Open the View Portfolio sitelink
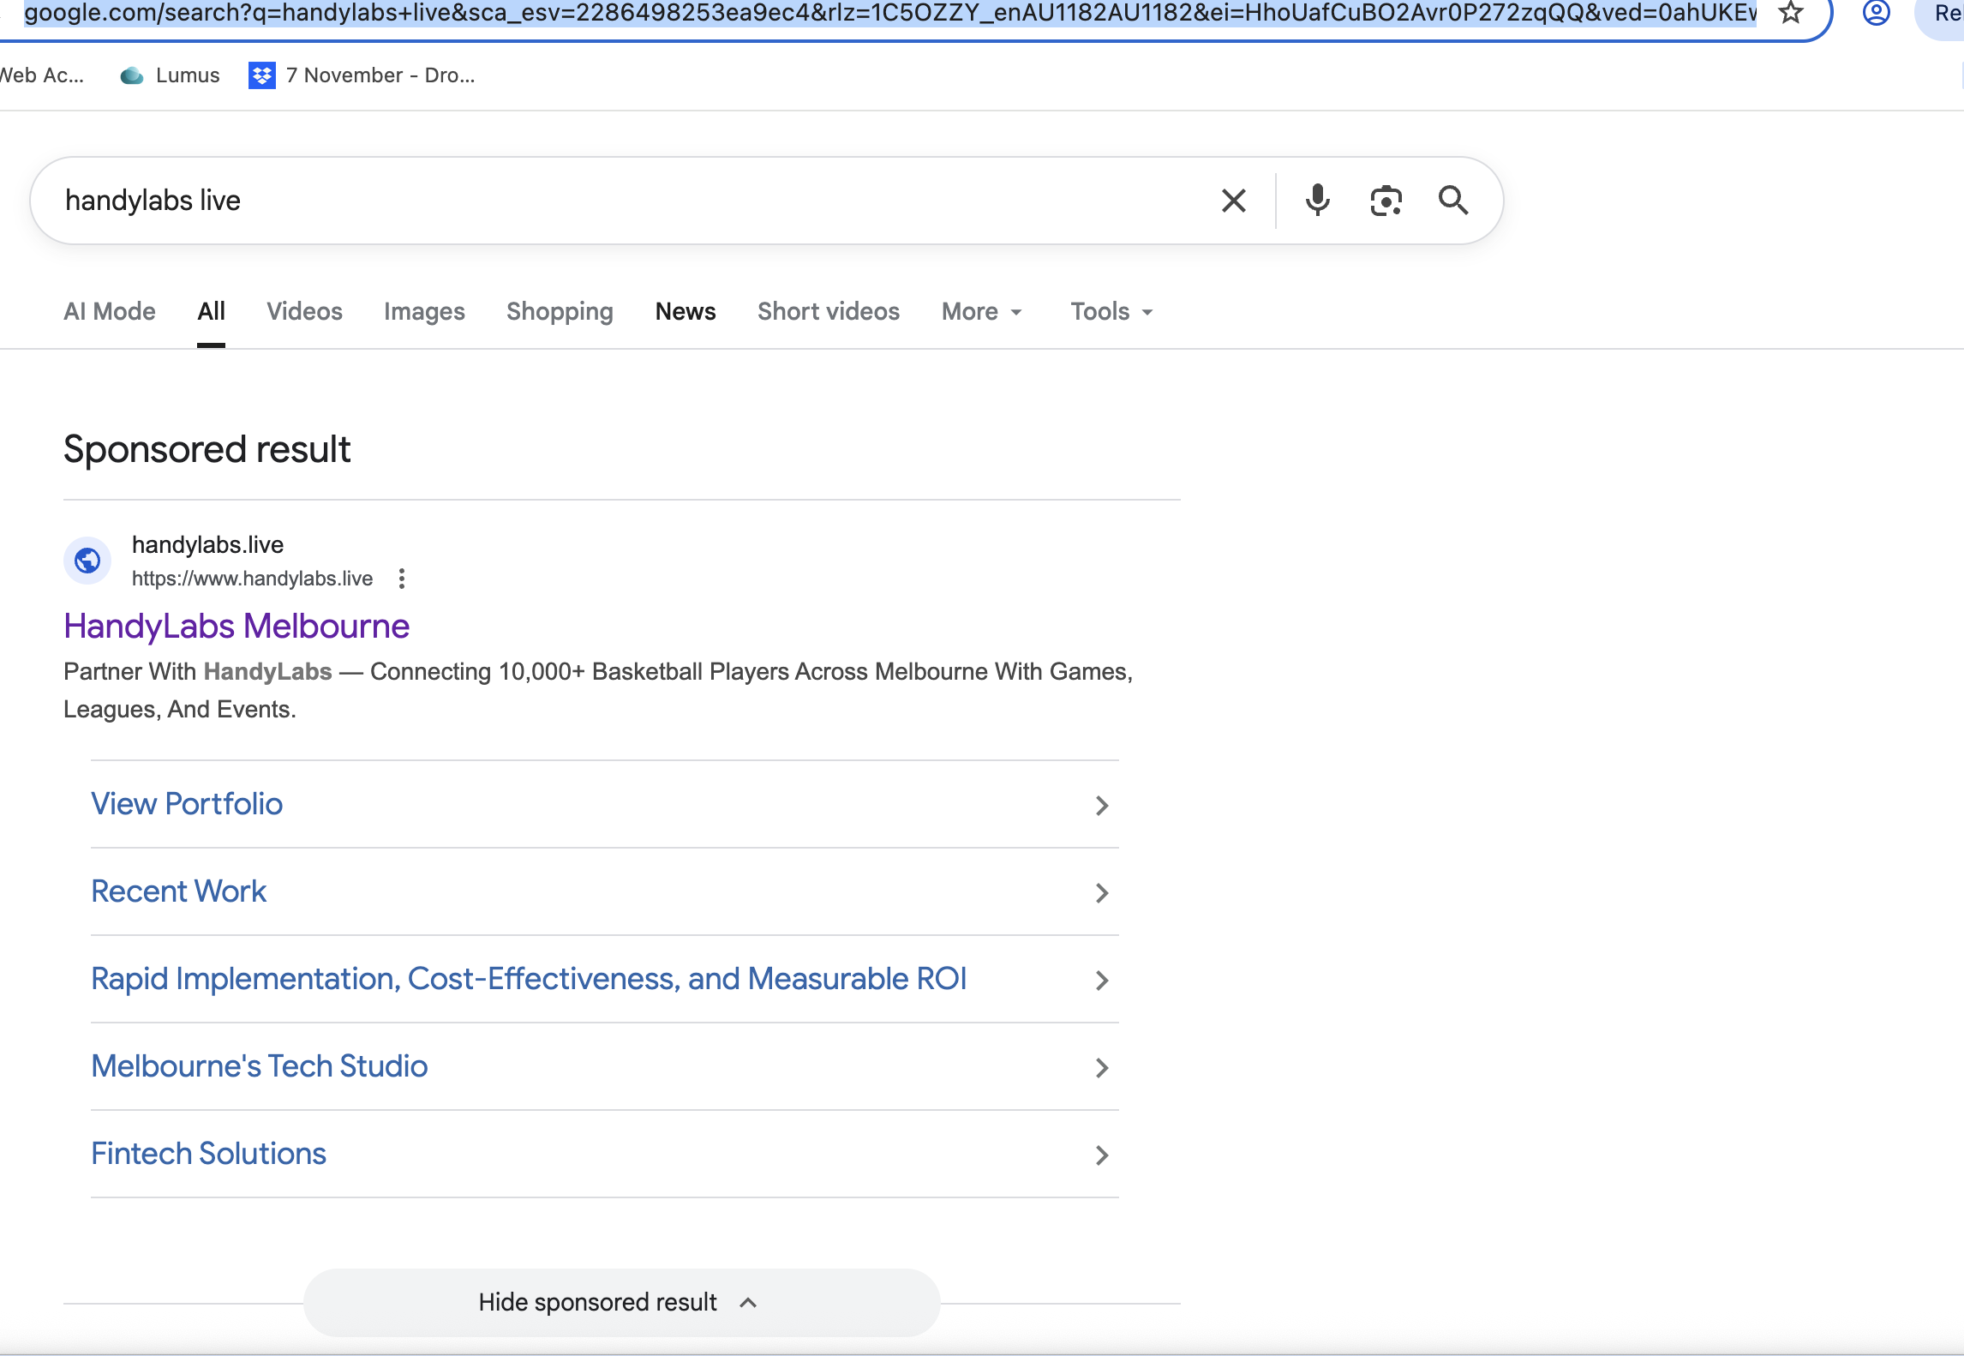Screen dimensions: 1964x1356 pyautogui.click(x=187, y=804)
